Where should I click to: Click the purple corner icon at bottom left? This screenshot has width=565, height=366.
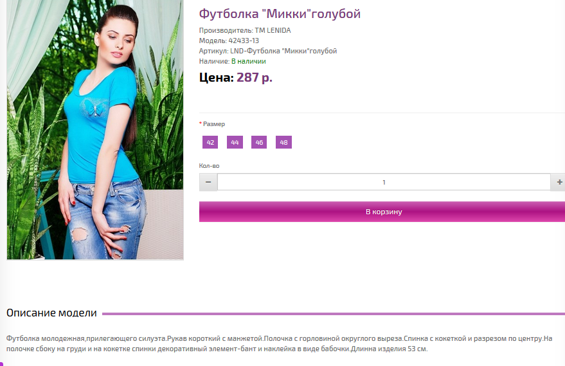pos(1,363)
